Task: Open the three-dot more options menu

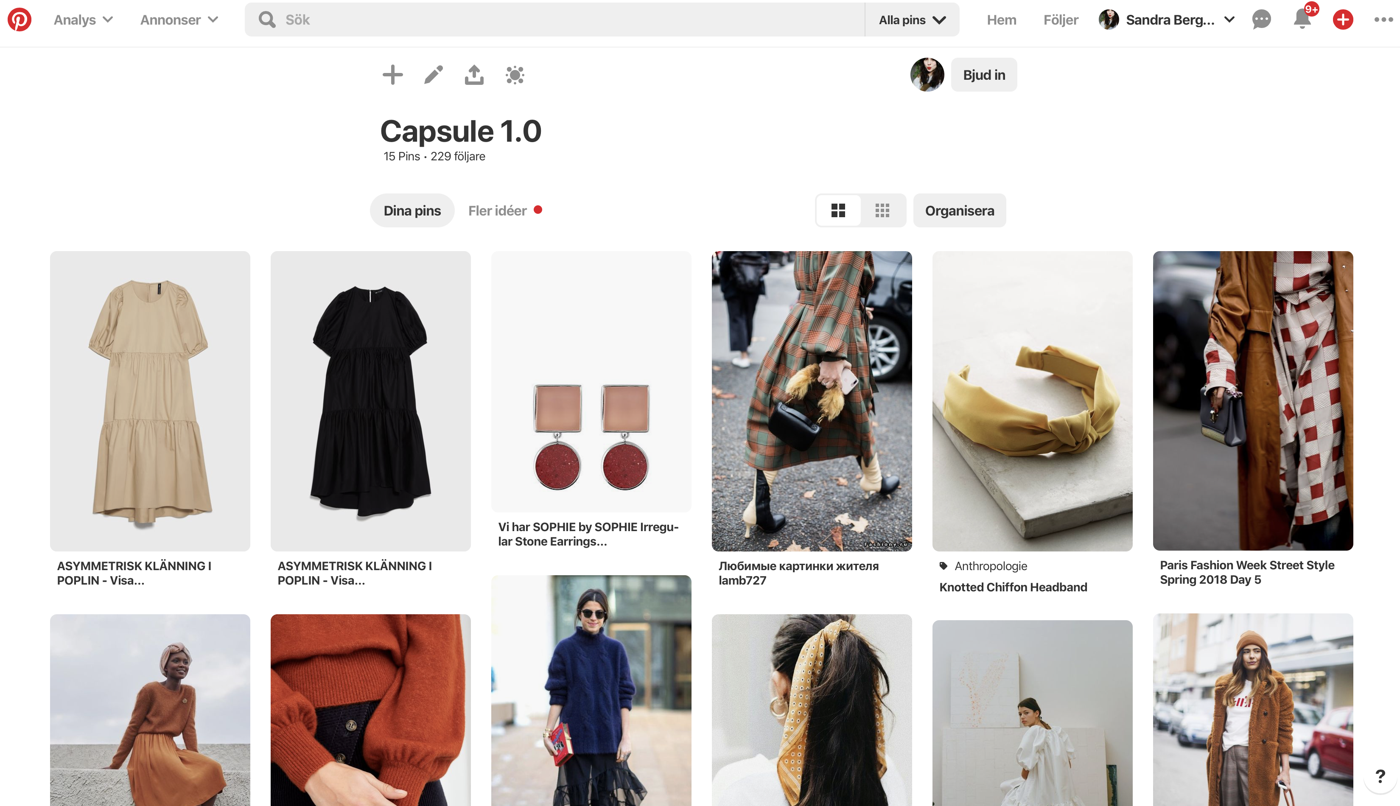Action: click(1383, 20)
